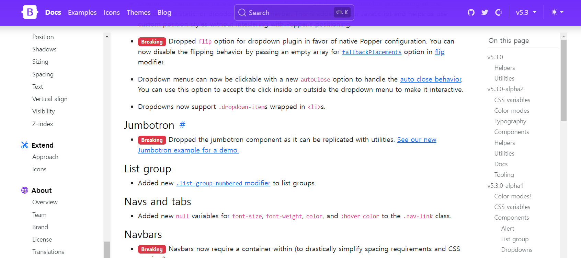Click the right page scroll up arrow
581x258 pixels.
pyautogui.click(x=563, y=36)
